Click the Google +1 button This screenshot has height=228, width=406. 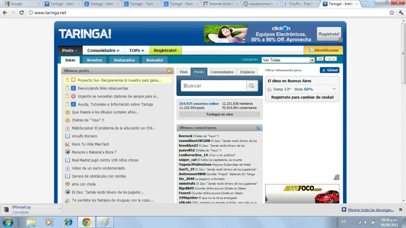pos(320,59)
